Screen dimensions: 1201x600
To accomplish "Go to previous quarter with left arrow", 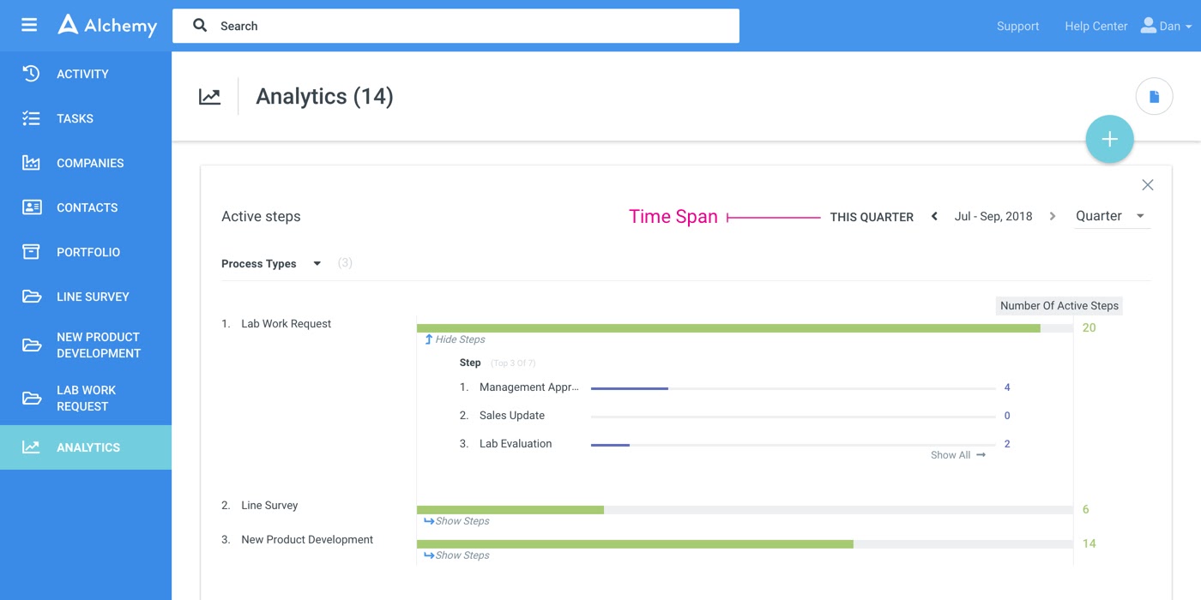I will 934,217.
